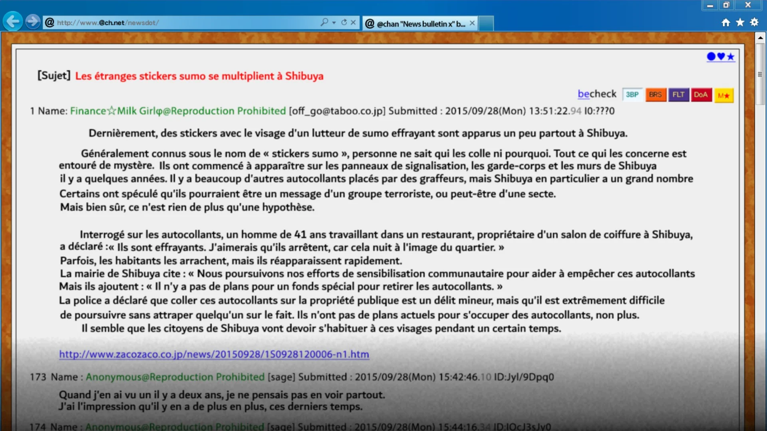This screenshot has width=767, height=431.
Task: Click the email off_go@taboo.co.jp on post 1
Action: [338, 111]
